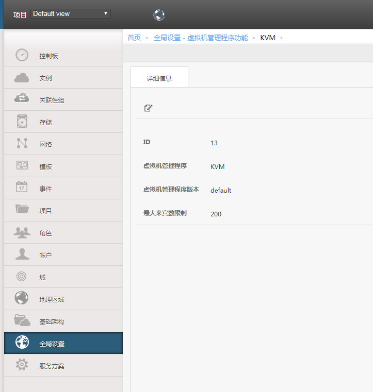Click the 虚拟机管理程序版本 field label
The height and width of the screenshot is (392, 373).
(171, 190)
